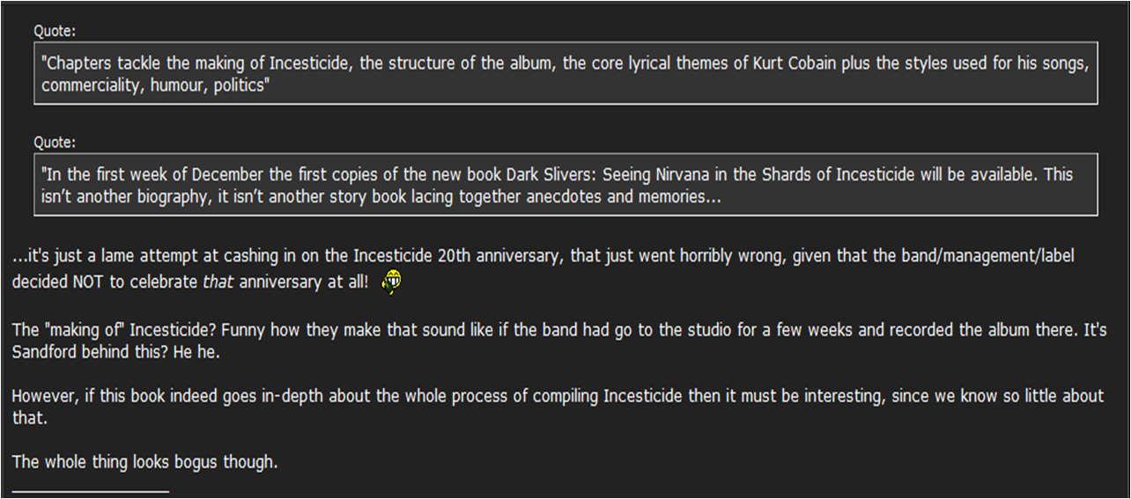1131x499 pixels.
Task: Click "The whole thing looks bogus though."
Action: pos(144,461)
